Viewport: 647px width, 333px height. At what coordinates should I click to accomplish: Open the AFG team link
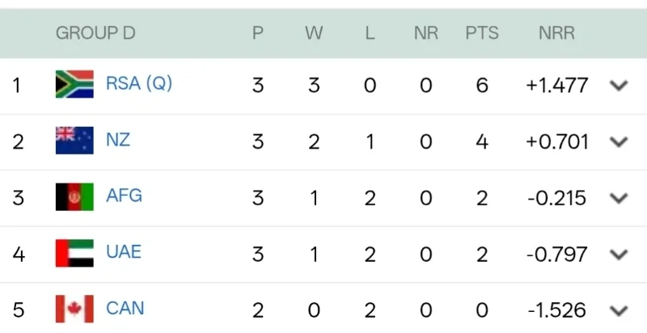124,196
